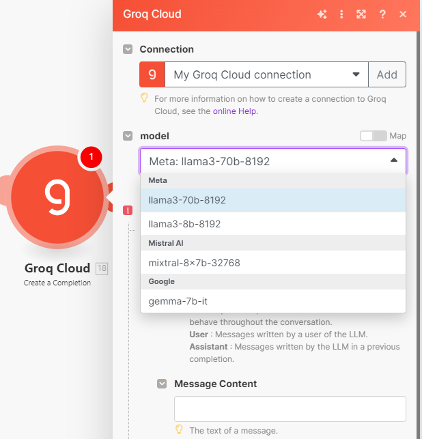Collapse the Message Content section
The width and height of the screenshot is (422, 439).
coord(162,384)
